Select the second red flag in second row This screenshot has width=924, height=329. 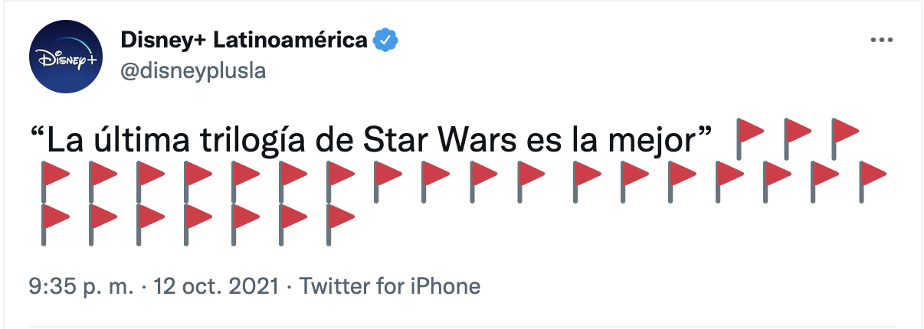102,182
